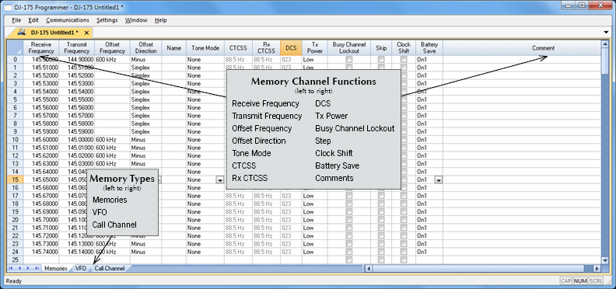Open the Tone Mode dropdown in row 15
Viewport: 616px width, 289px height.
pos(220,179)
